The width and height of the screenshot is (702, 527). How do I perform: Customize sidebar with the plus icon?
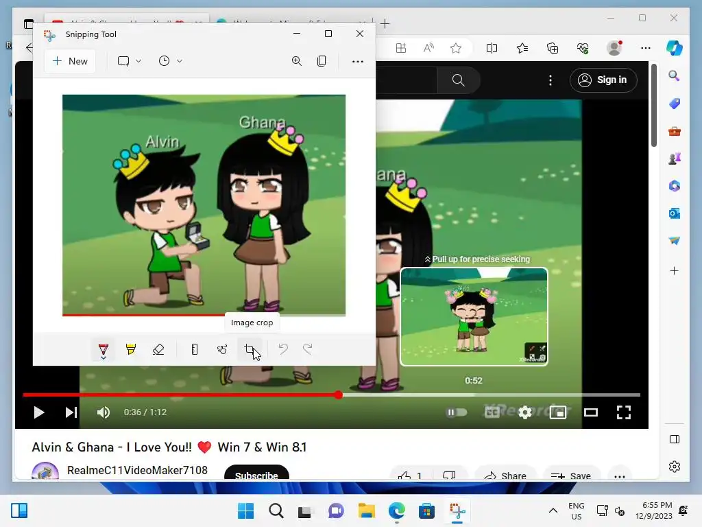(675, 270)
